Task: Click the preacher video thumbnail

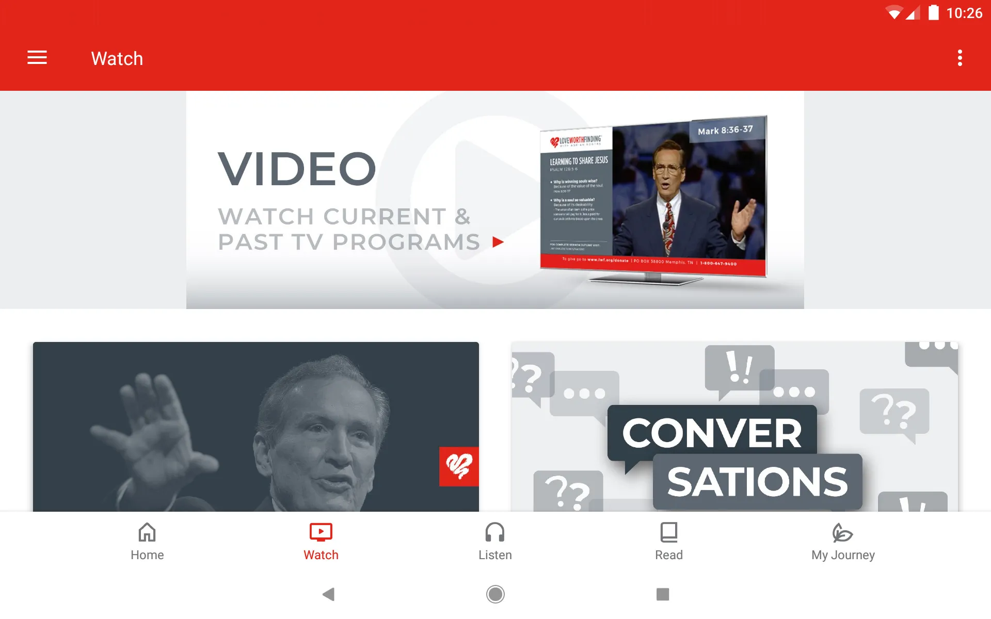Action: tap(256, 426)
